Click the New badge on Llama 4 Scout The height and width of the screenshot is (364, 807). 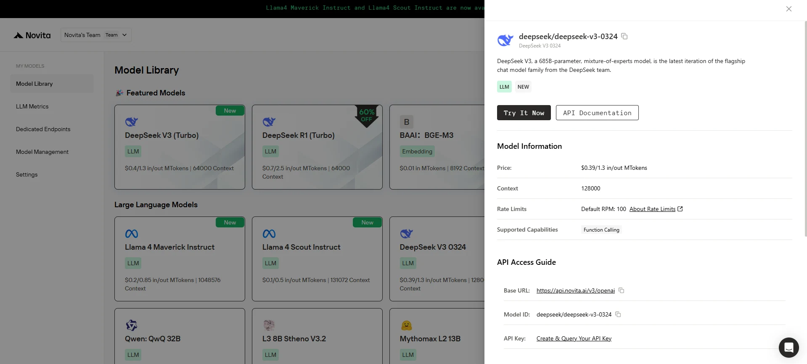pyautogui.click(x=367, y=222)
